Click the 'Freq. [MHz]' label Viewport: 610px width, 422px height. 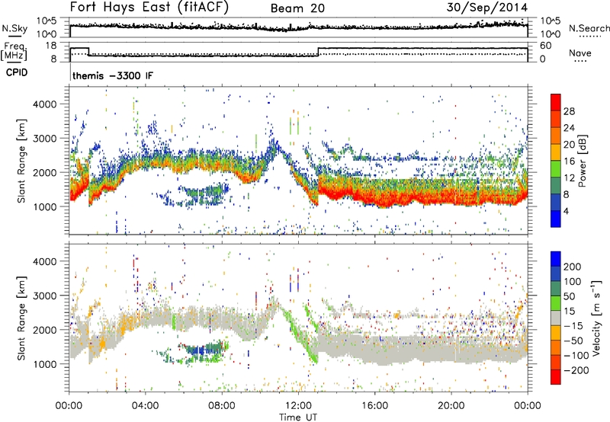pos(14,52)
